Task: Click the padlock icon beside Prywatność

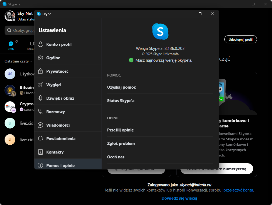Action: coord(40,71)
